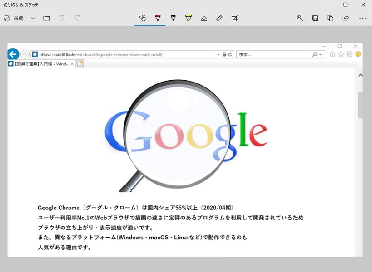Click the line "ブラウザの立ち上がり・表示速度が速いです。"
Viewport: 372px width, 272px height.
click(95, 228)
